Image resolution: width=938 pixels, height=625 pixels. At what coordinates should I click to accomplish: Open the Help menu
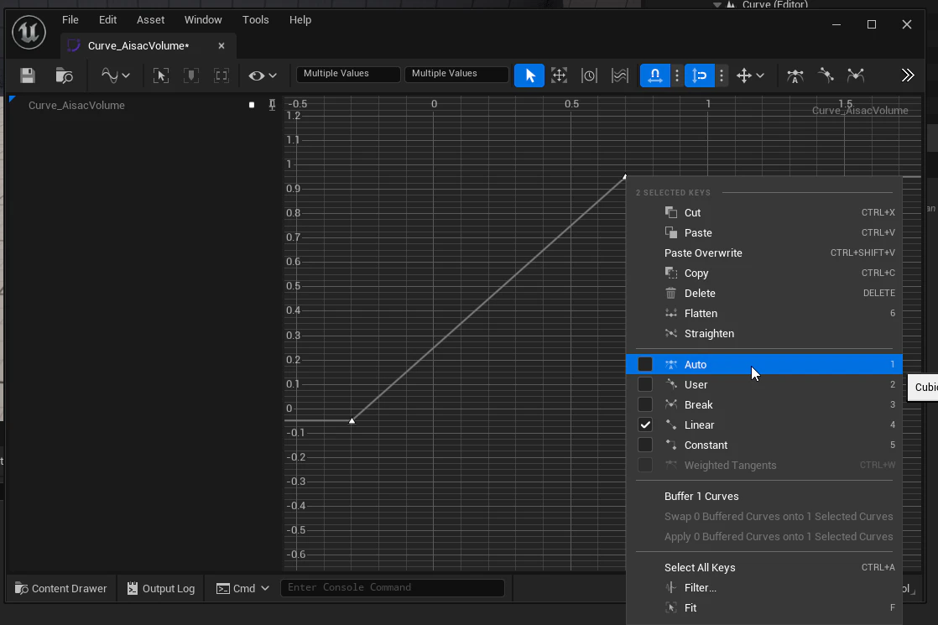pos(300,20)
